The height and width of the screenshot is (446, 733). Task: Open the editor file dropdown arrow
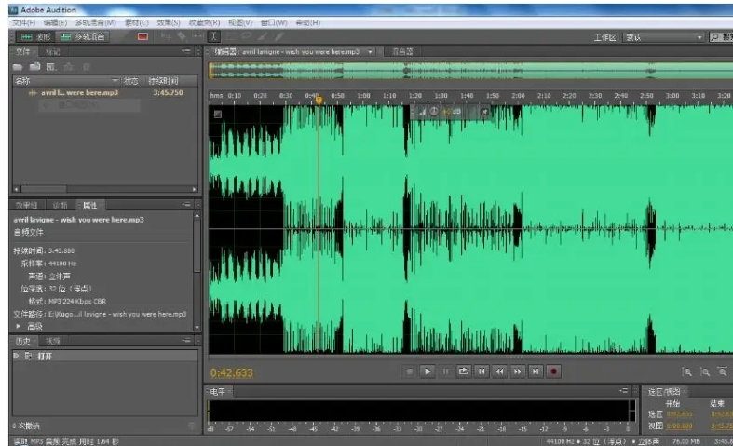tap(371, 51)
